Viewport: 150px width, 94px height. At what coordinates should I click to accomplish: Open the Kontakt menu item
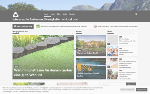coord(72,14)
